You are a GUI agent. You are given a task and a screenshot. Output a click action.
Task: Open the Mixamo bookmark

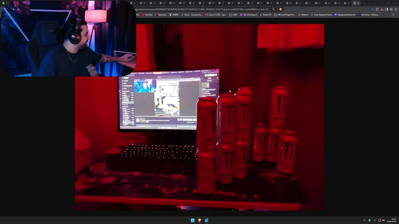coord(303,15)
